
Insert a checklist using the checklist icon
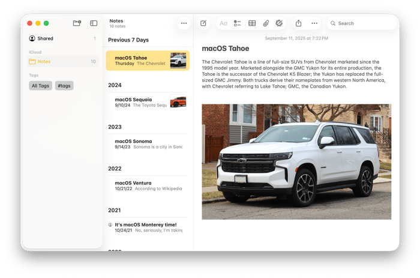click(238, 23)
